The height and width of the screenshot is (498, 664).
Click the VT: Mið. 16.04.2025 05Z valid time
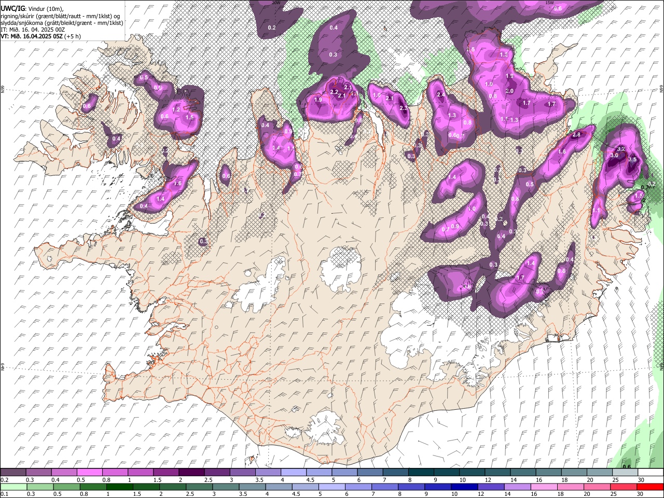coord(31,36)
